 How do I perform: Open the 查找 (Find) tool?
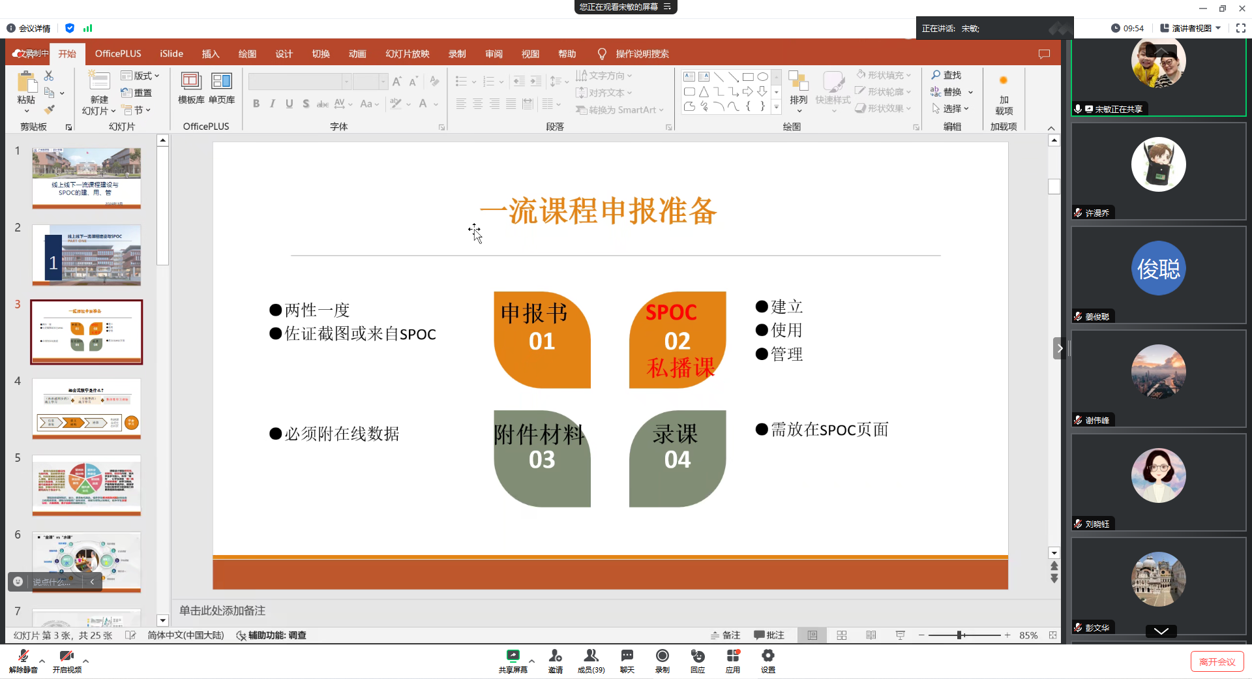[x=947, y=74]
